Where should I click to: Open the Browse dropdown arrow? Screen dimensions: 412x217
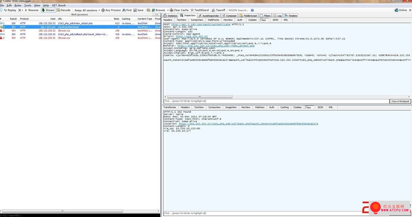(168, 10)
